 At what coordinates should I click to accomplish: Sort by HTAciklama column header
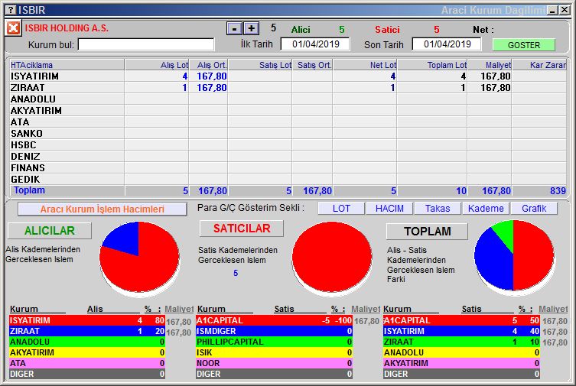click(x=67, y=65)
